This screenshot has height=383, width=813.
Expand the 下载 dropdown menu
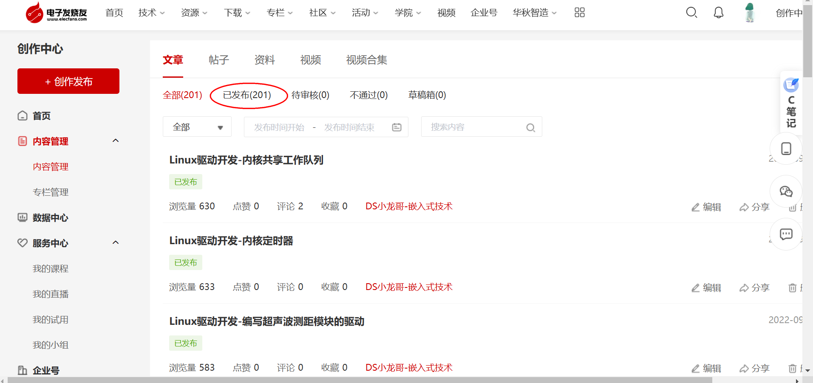[x=237, y=13]
